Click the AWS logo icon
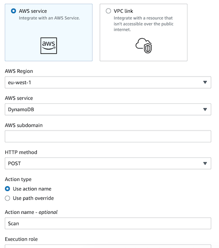Viewport: 219px width, 248px height. pyautogui.click(x=49, y=46)
